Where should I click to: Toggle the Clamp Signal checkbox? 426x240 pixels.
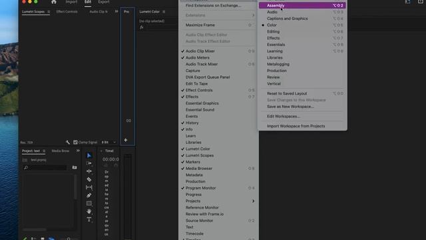(75, 142)
